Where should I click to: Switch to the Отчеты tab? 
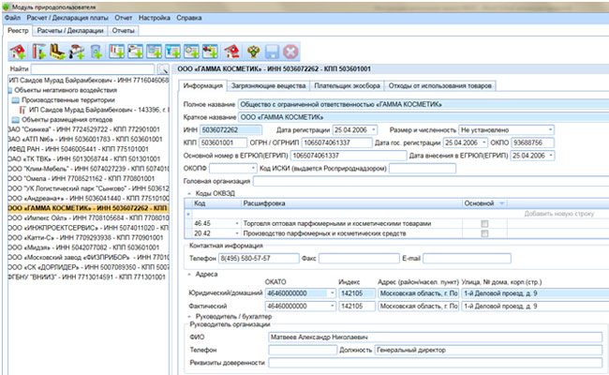[123, 31]
